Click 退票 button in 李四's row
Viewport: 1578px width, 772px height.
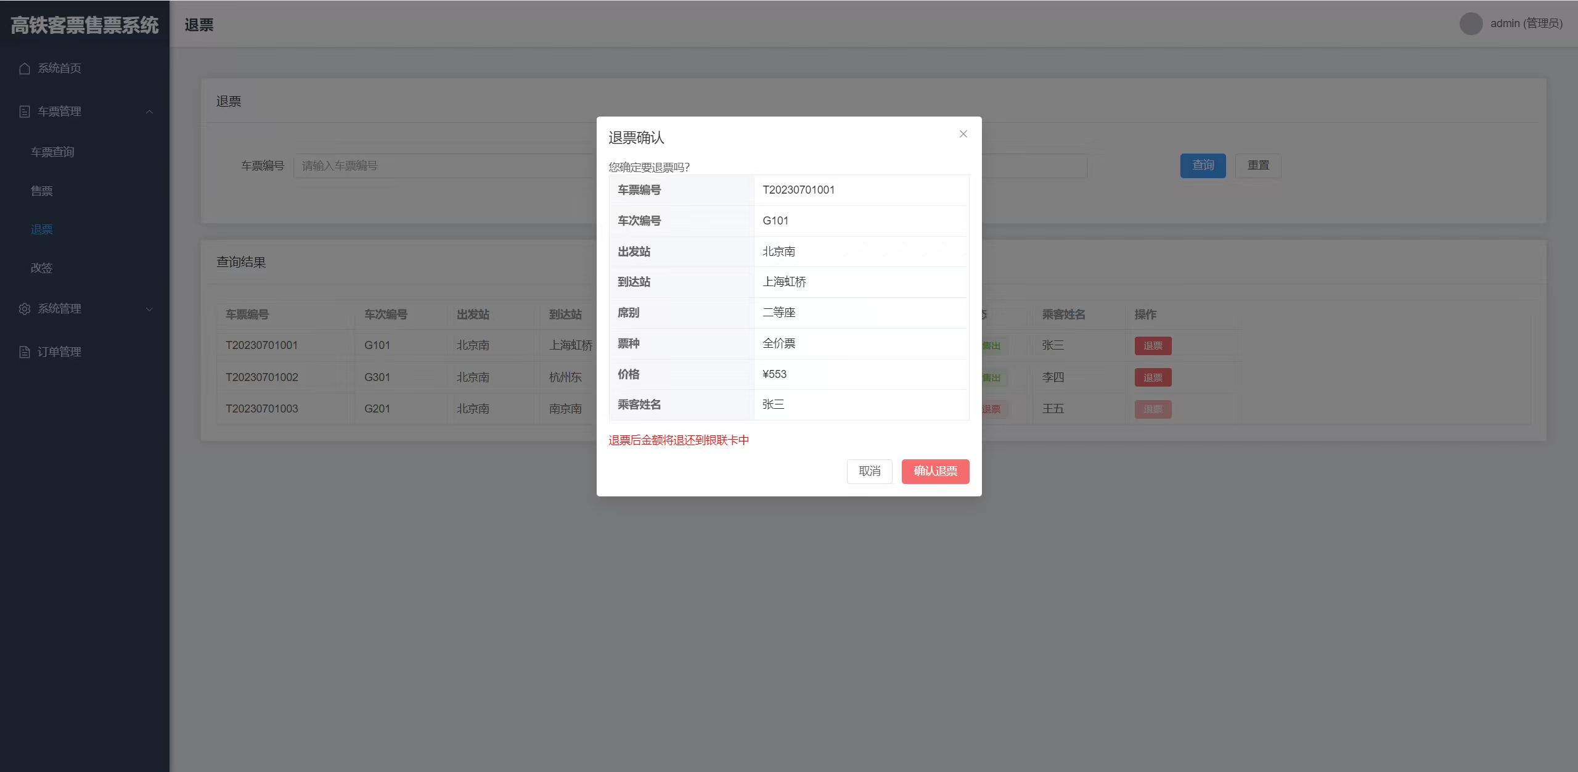click(1153, 377)
